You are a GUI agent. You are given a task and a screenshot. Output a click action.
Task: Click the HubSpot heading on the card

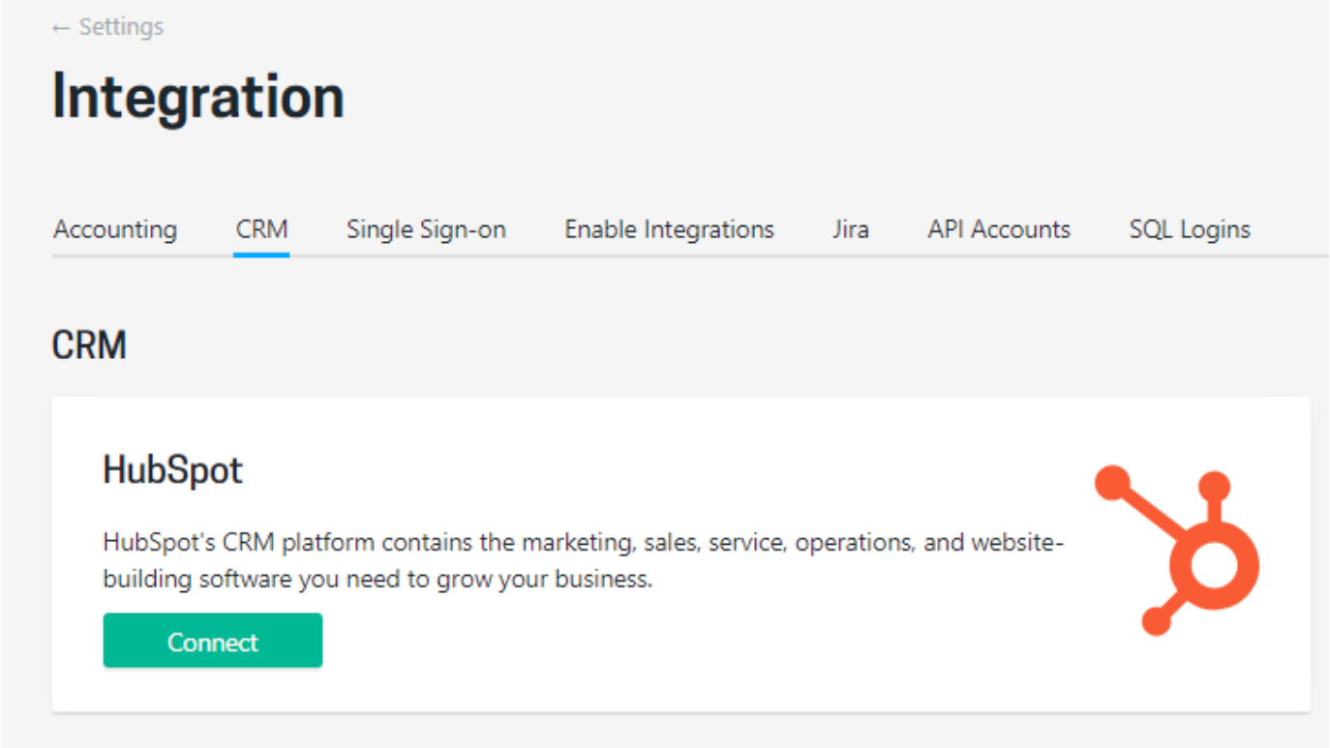coord(172,469)
